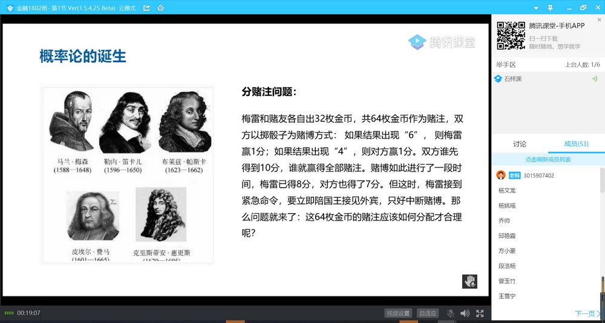Click the scientists portrait image on slide
The width and height of the screenshot is (605, 323).
tap(128, 175)
